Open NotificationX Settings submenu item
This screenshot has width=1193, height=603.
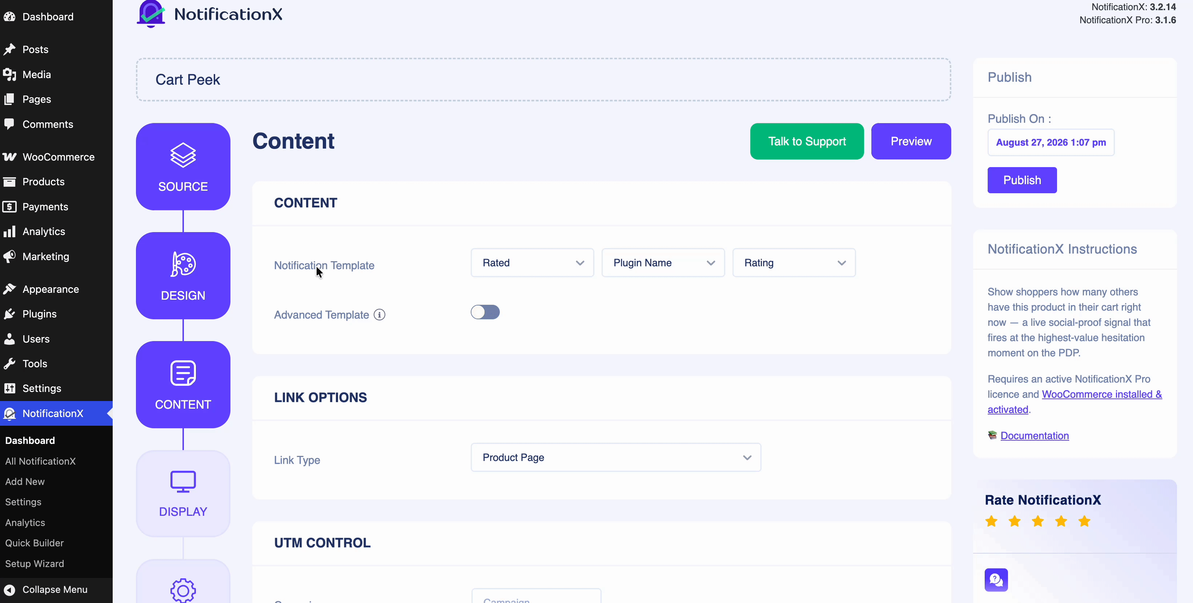tap(23, 502)
